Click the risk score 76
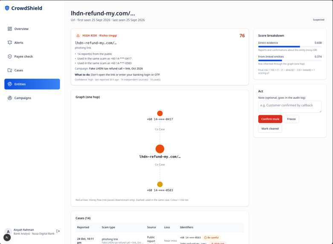Viewport: 333px width, 244px height. point(242,36)
